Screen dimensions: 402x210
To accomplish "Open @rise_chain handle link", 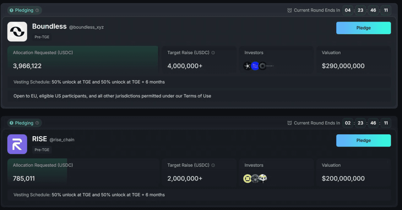I will [x=62, y=140].
